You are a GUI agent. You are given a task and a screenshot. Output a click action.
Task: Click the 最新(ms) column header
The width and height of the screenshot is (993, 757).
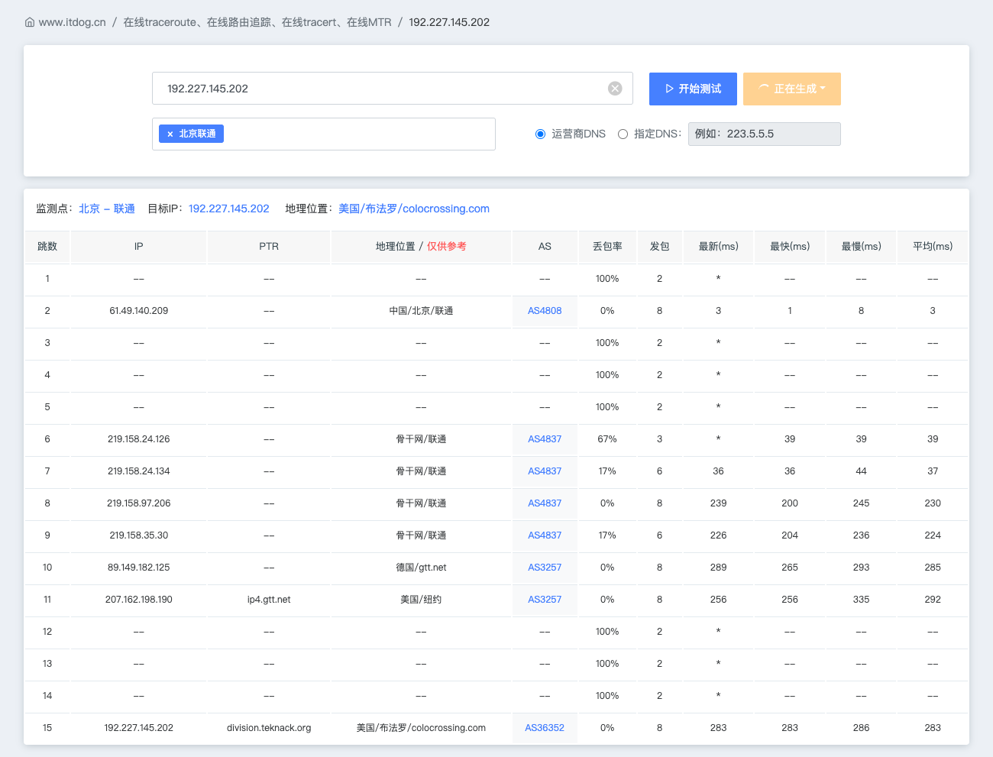(x=719, y=247)
